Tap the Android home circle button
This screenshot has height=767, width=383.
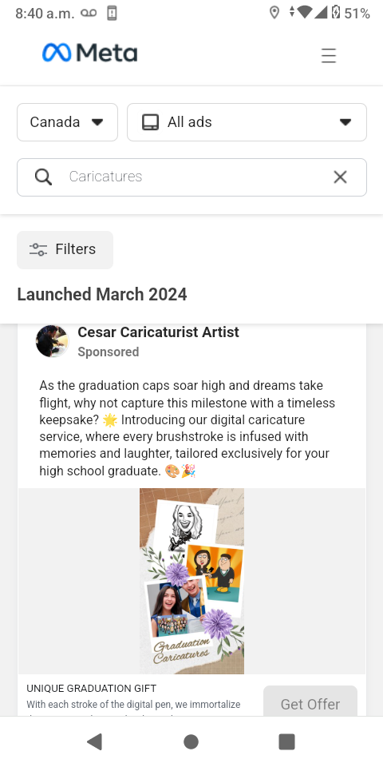click(x=191, y=741)
